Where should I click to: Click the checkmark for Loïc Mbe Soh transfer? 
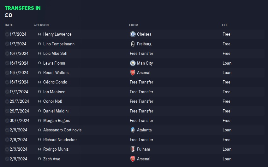[7, 53]
